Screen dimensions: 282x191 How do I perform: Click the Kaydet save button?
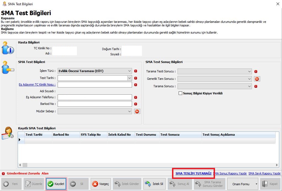point(56,184)
